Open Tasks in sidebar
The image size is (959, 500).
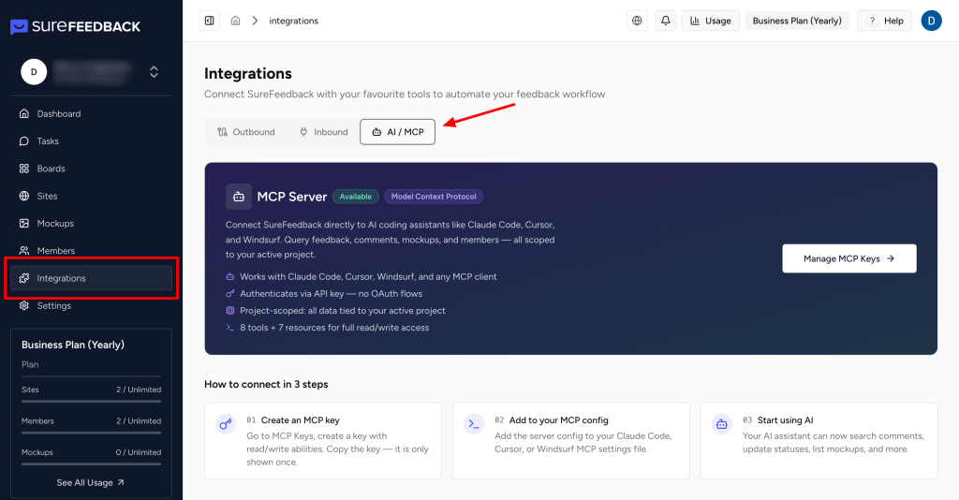click(91, 141)
